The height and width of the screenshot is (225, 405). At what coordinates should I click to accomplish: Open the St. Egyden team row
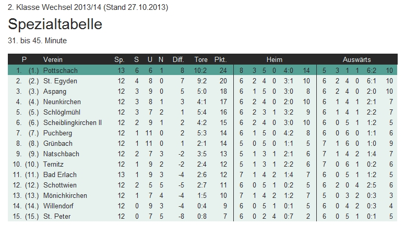[x=56, y=81]
